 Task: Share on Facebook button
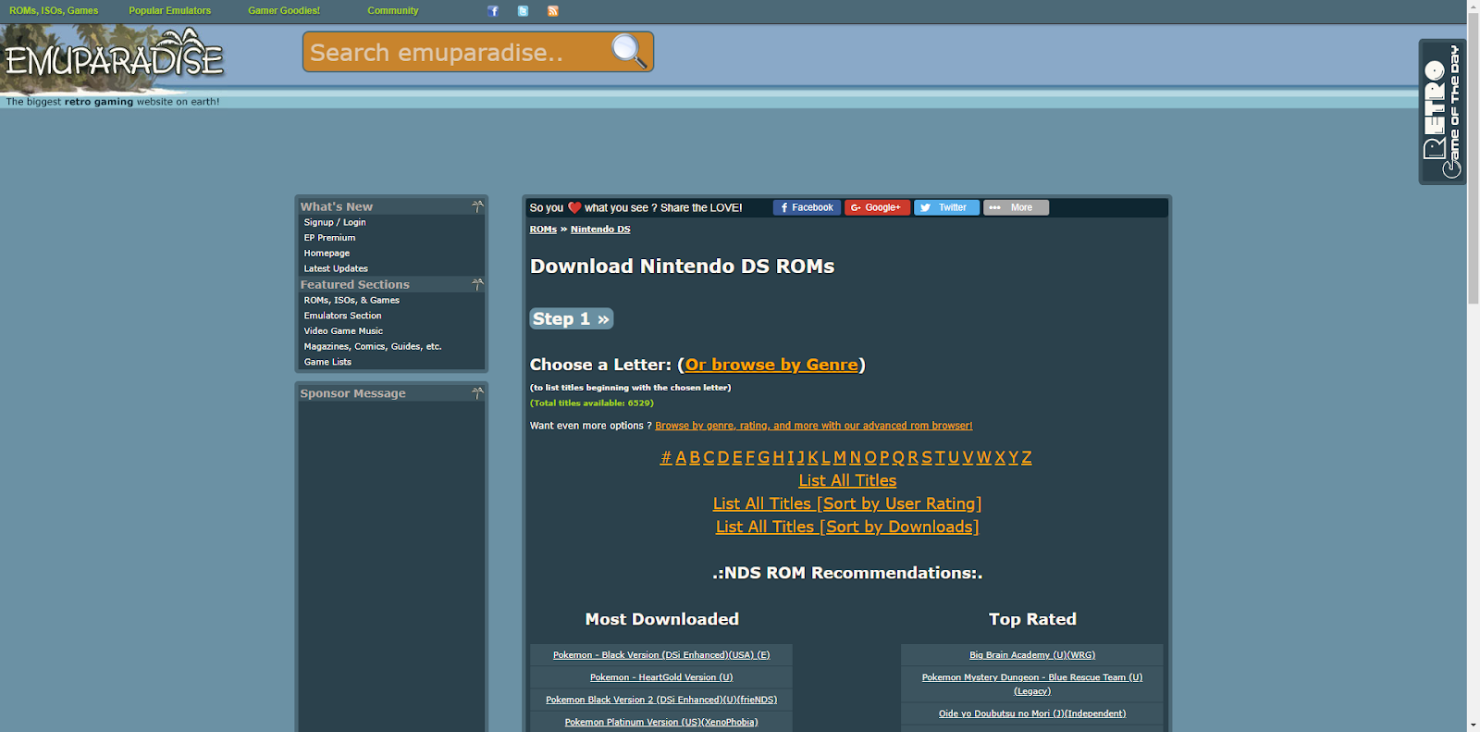coord(807,207)
